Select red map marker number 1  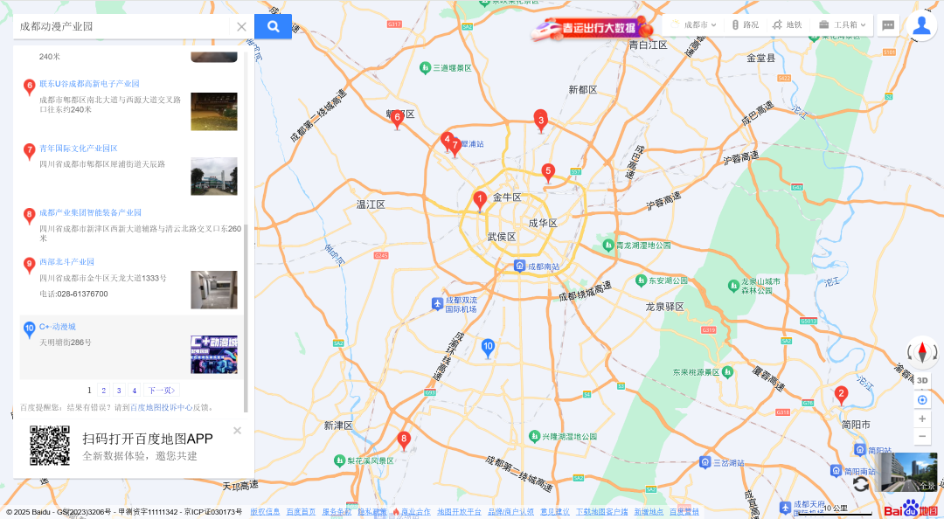(480, 200)
